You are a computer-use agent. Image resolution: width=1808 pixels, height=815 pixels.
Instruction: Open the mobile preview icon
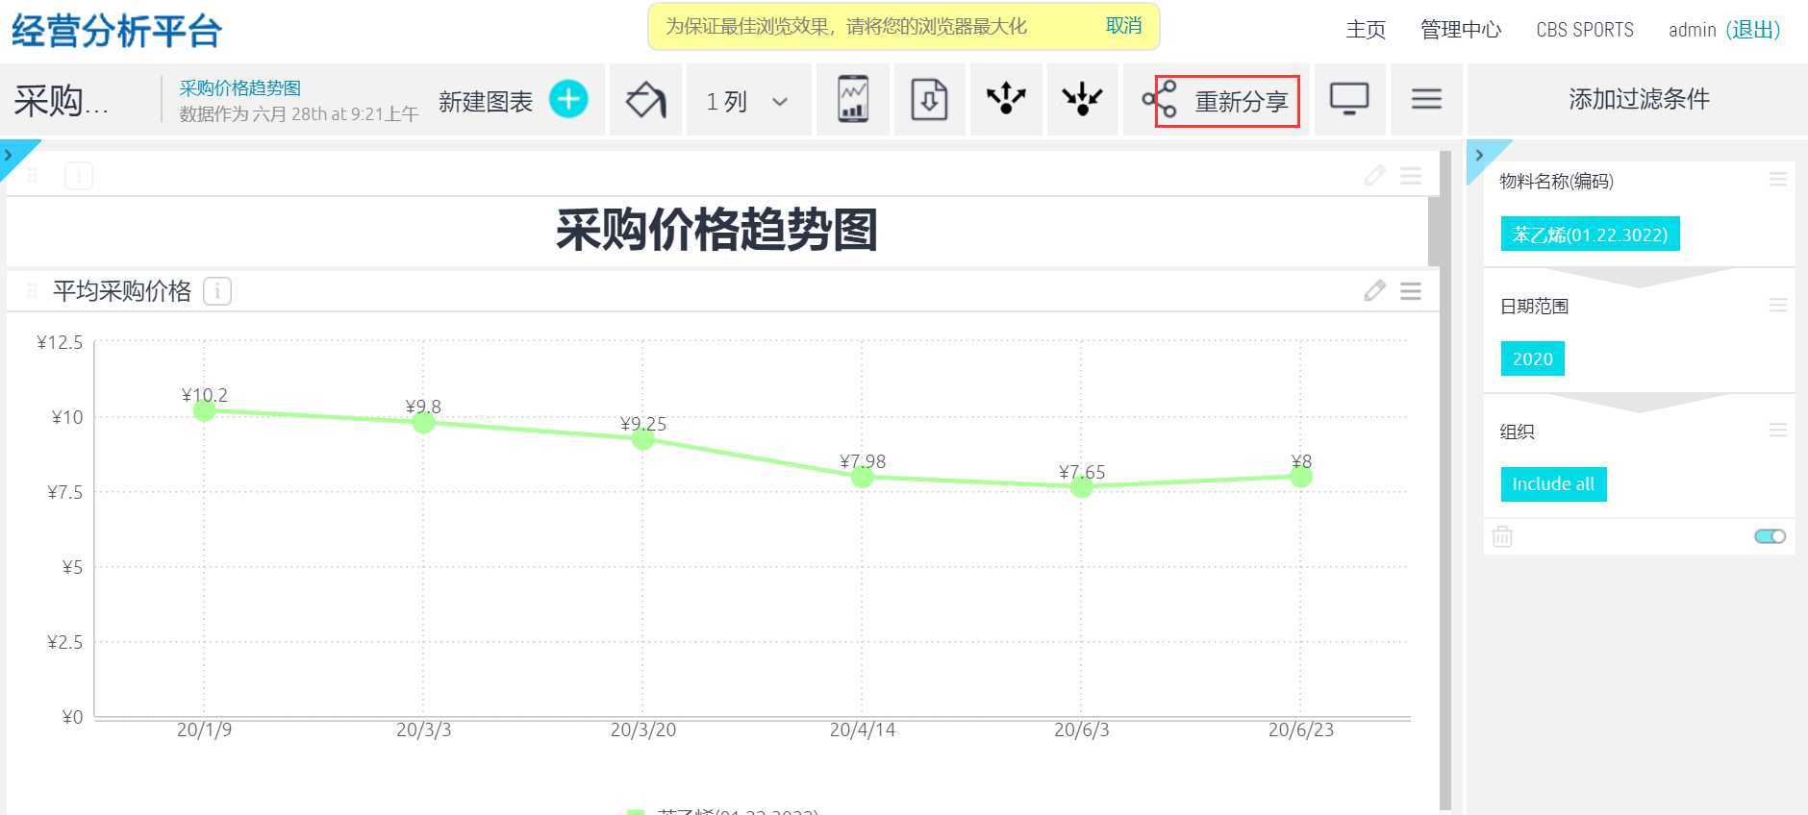[853, 99]
